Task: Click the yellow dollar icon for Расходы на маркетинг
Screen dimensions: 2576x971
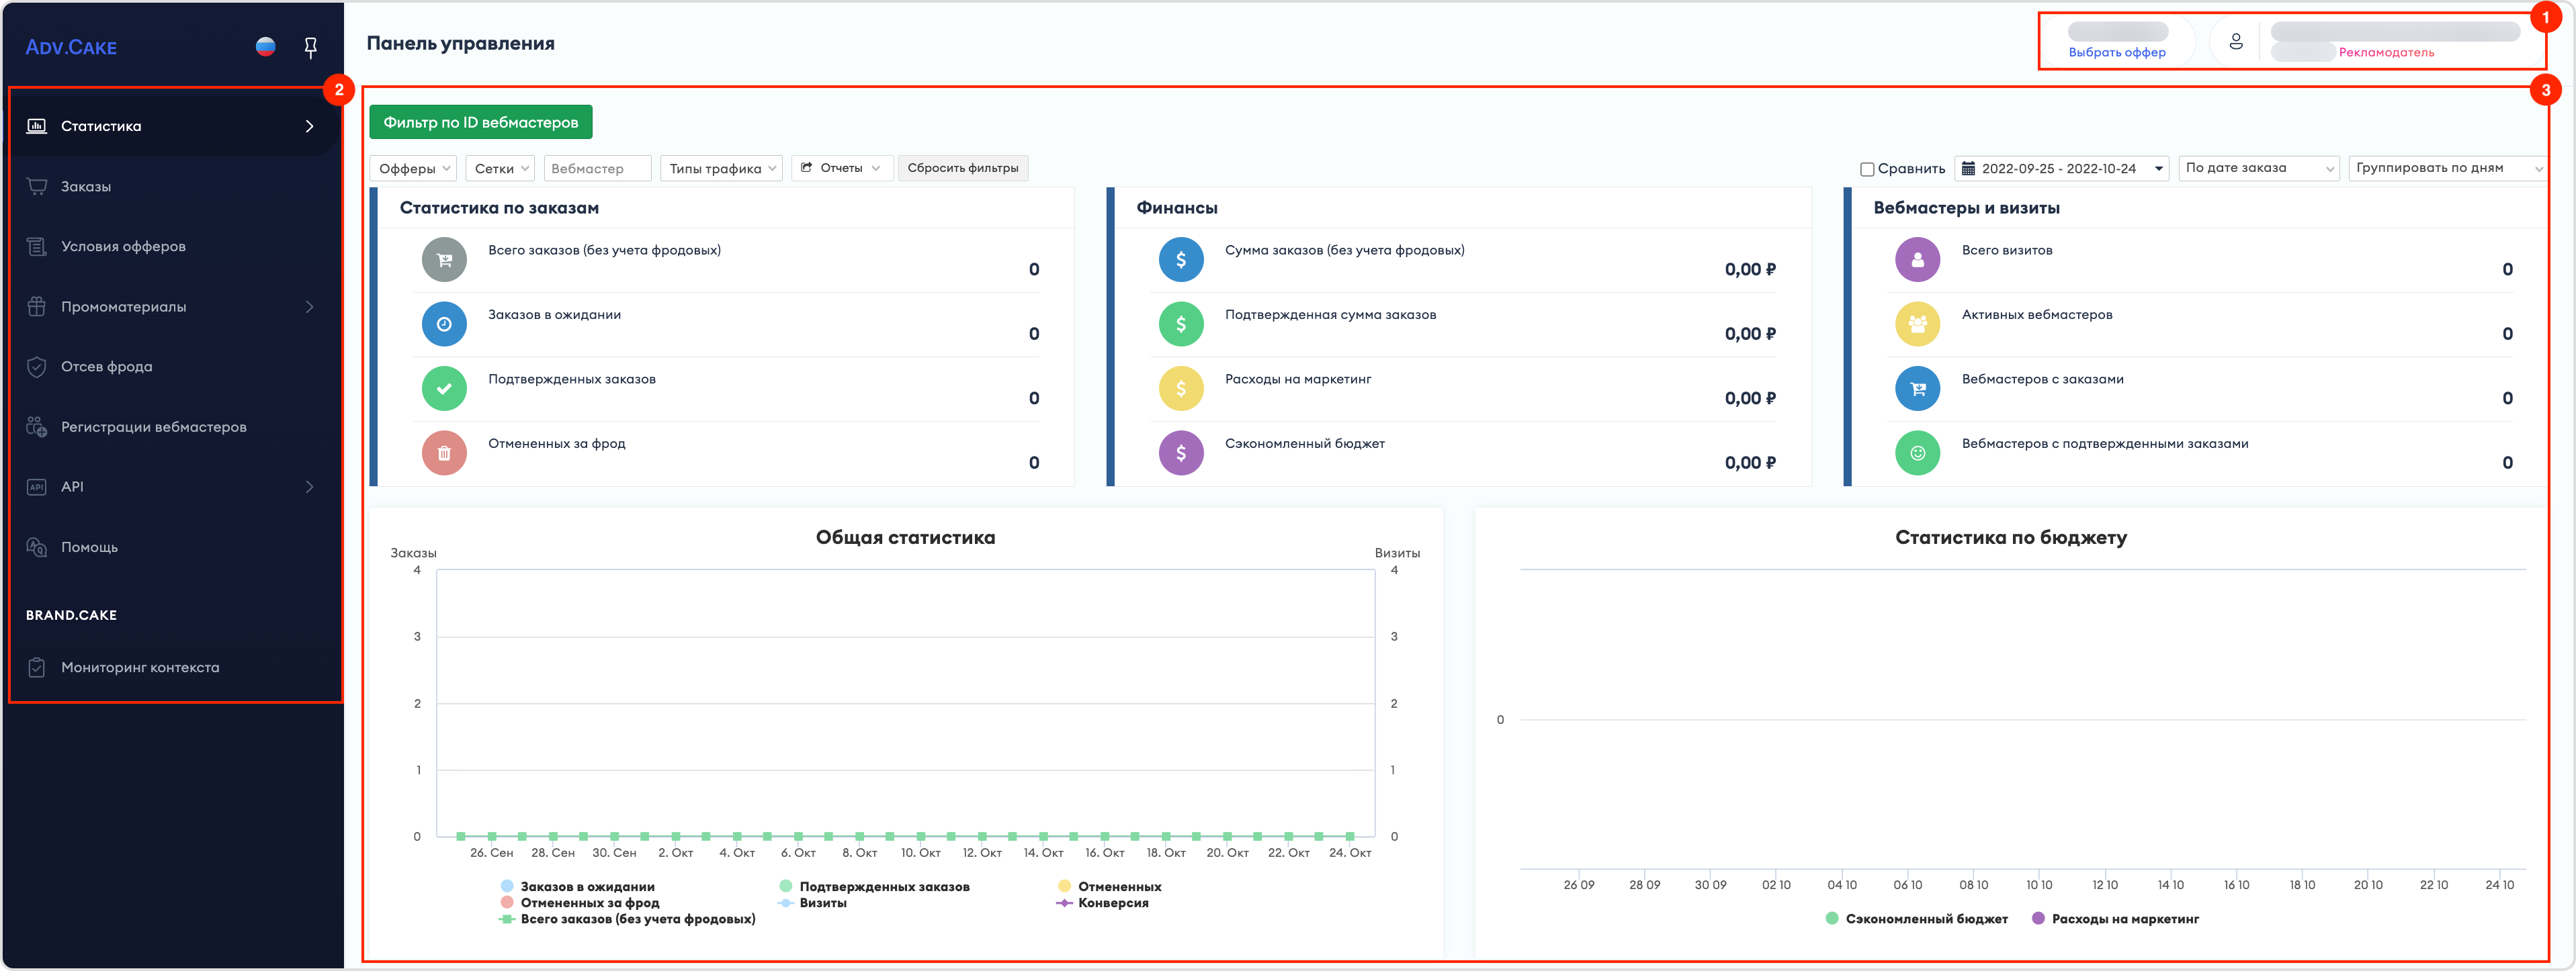Action: point(1181,389)
